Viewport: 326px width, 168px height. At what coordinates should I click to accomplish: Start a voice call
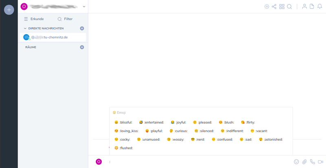312,162
